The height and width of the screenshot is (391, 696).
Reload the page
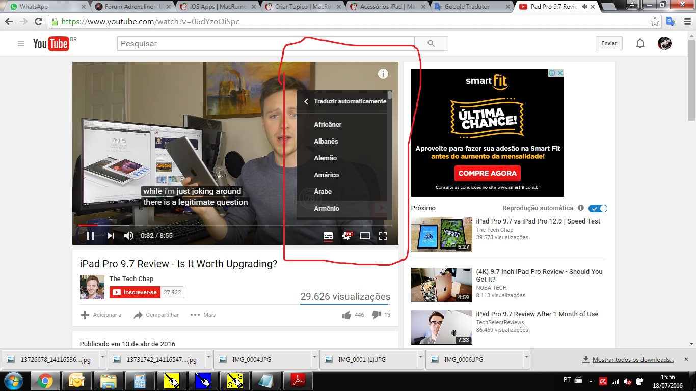38,22
